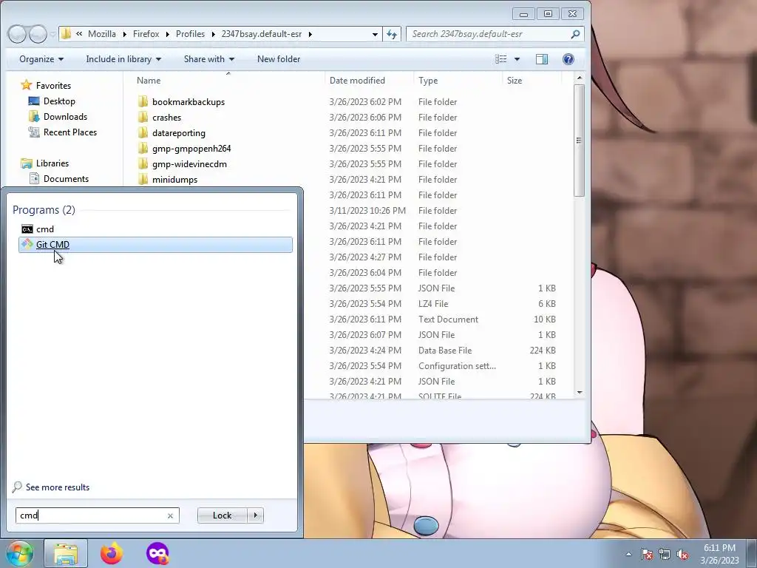Expand arrow after 2347bsay.default-esr breadcrumb
The height and width of the screenshot is (568, 757).
click(x=310, y=34)
